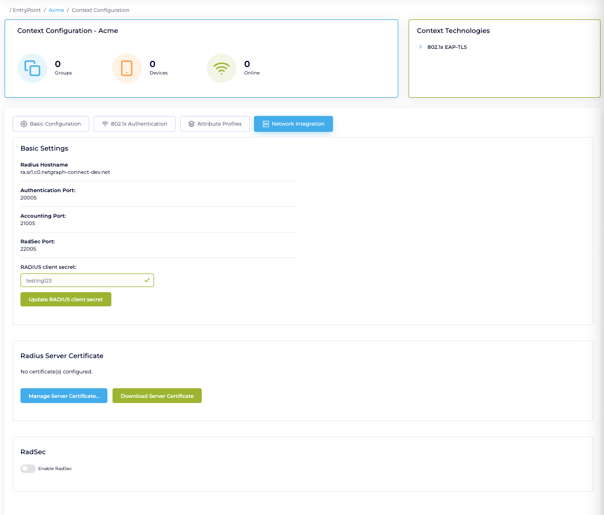Click the Online wifi signal icon
Image resolution: width=604 pixels, height=515 pixels.
pos(222,68)
